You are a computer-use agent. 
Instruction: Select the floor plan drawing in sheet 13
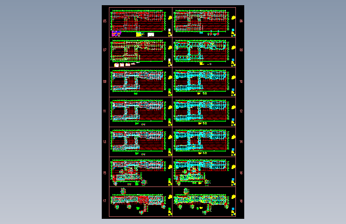pyautogui.click(x=138, y=140)
